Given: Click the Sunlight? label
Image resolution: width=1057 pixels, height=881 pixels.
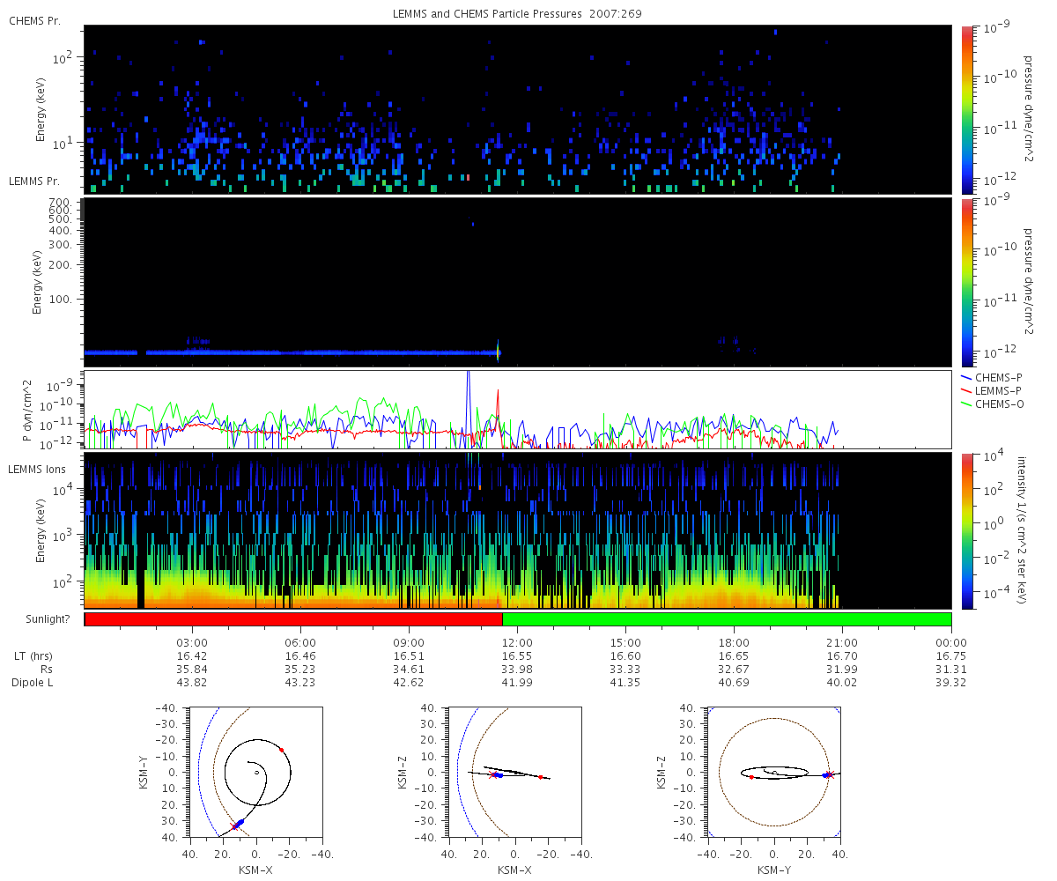Looking at the screenshot, I should click(38, 619).
